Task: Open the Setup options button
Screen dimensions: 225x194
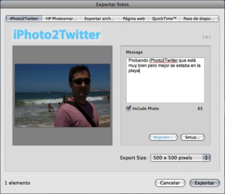Action: pos(192,137)
